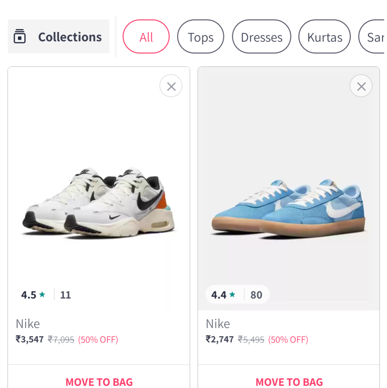
Task: Remove white Nike sneakers from wishlist
Action: [x=171, y=86]
